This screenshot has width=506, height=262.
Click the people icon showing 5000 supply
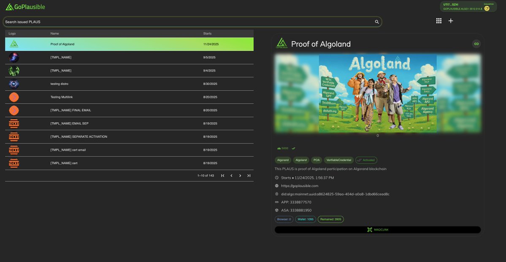(279, 148)
